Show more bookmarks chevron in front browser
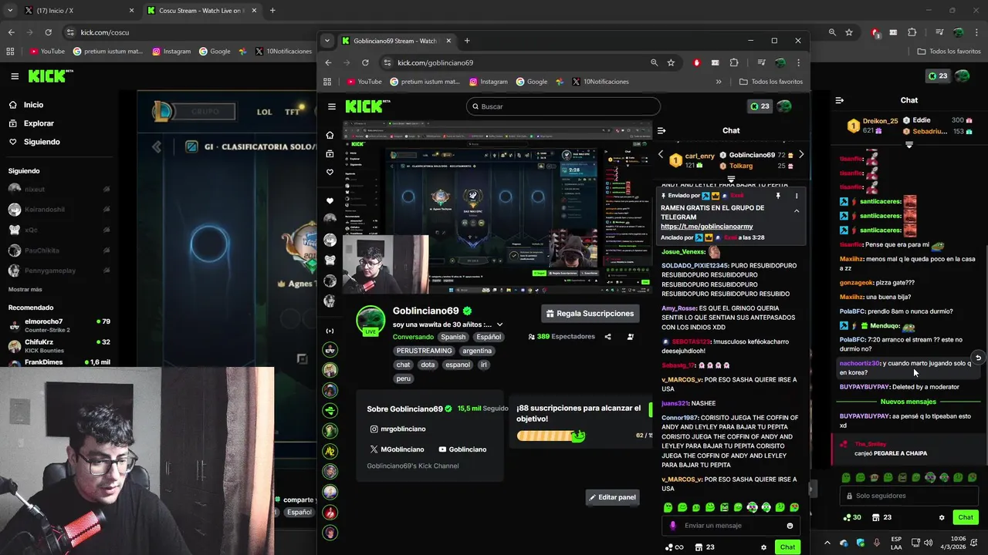Image resolution: width=988 pixels, height=555 pixels. click(x=719, y=82)
